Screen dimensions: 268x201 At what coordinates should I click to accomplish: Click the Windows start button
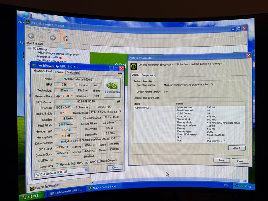pos(32,196)
